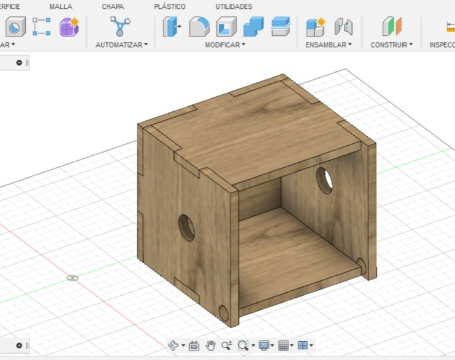Expand Viewports dropdown arrow
The width and height of the screenshot is (455, 360).
(311, 345)
